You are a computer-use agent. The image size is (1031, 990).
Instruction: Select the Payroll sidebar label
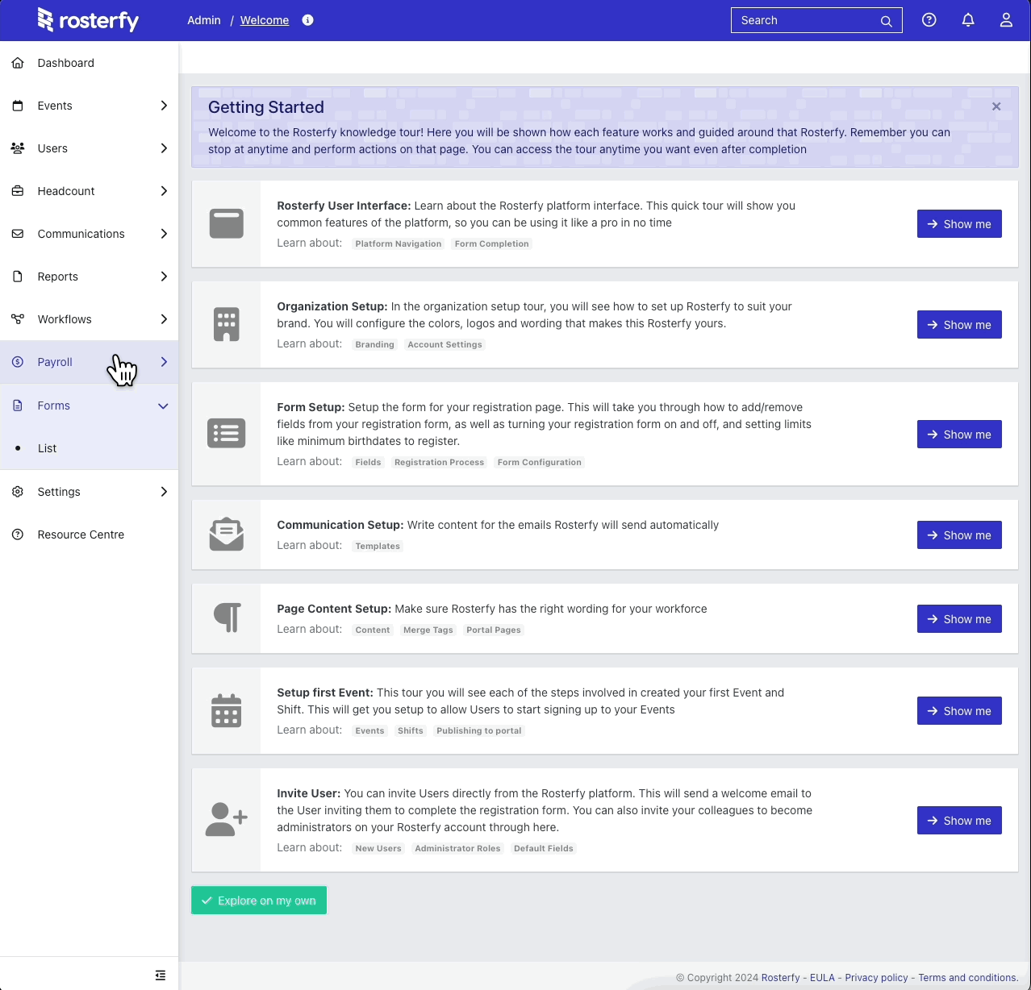[55, 362]
